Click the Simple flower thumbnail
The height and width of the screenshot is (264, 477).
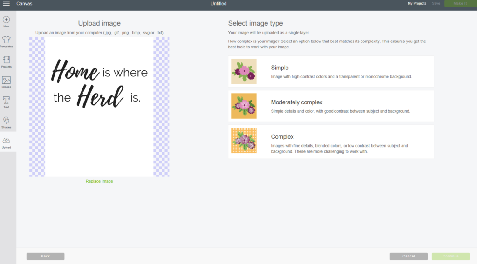click(x=244, y=72)
